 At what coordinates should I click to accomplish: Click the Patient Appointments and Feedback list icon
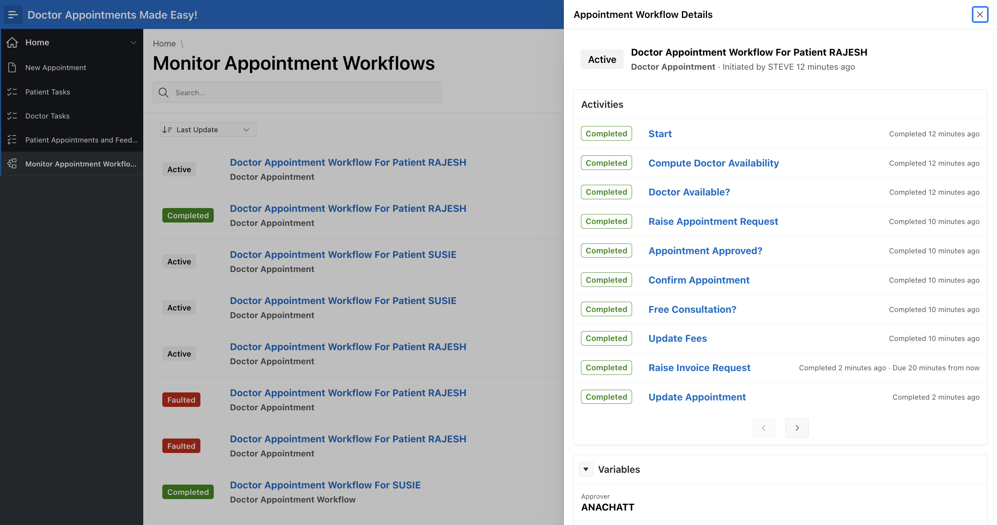click(x=13, y=140)
